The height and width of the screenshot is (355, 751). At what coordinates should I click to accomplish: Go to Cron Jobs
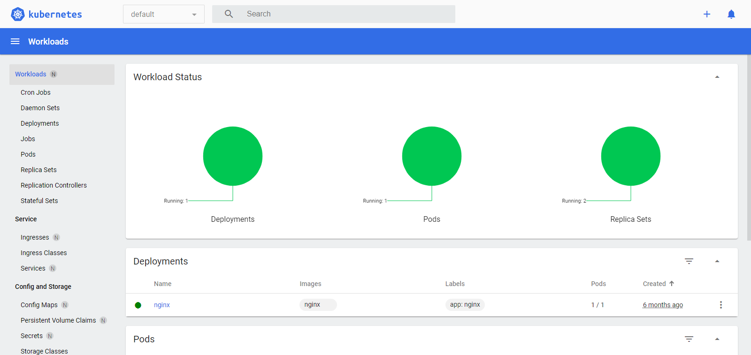(36, 92)
